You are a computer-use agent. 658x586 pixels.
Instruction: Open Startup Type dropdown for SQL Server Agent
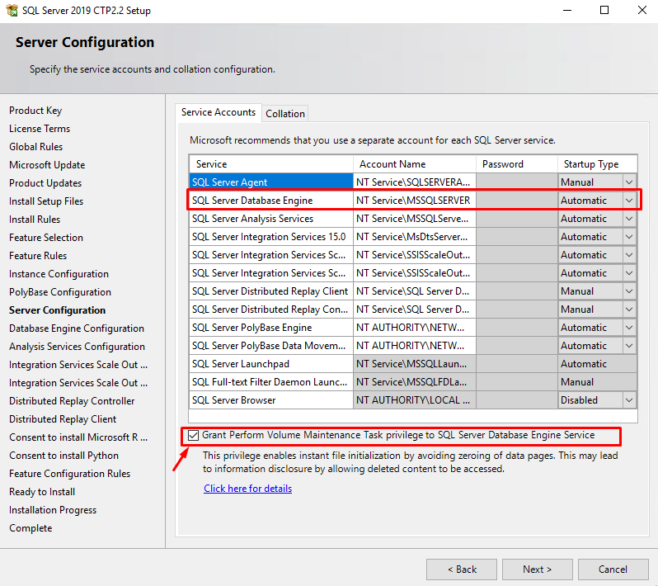pyautogui.click(x=628, y=182)
